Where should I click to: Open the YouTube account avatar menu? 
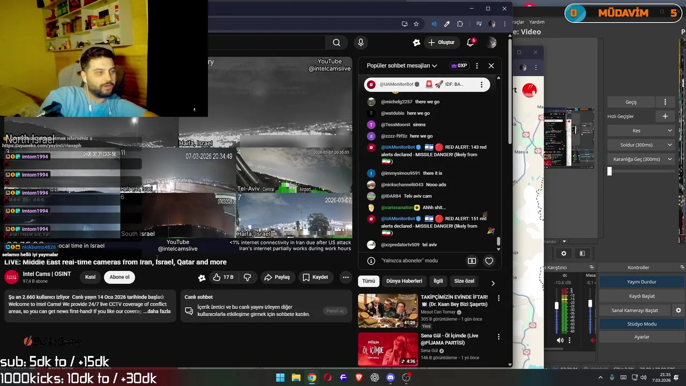coord(491,42)
